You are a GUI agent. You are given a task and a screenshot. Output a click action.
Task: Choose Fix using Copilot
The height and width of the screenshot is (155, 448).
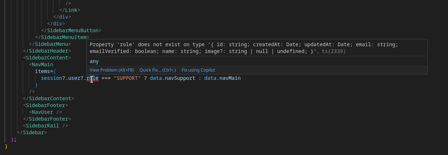tap(198, 70)
